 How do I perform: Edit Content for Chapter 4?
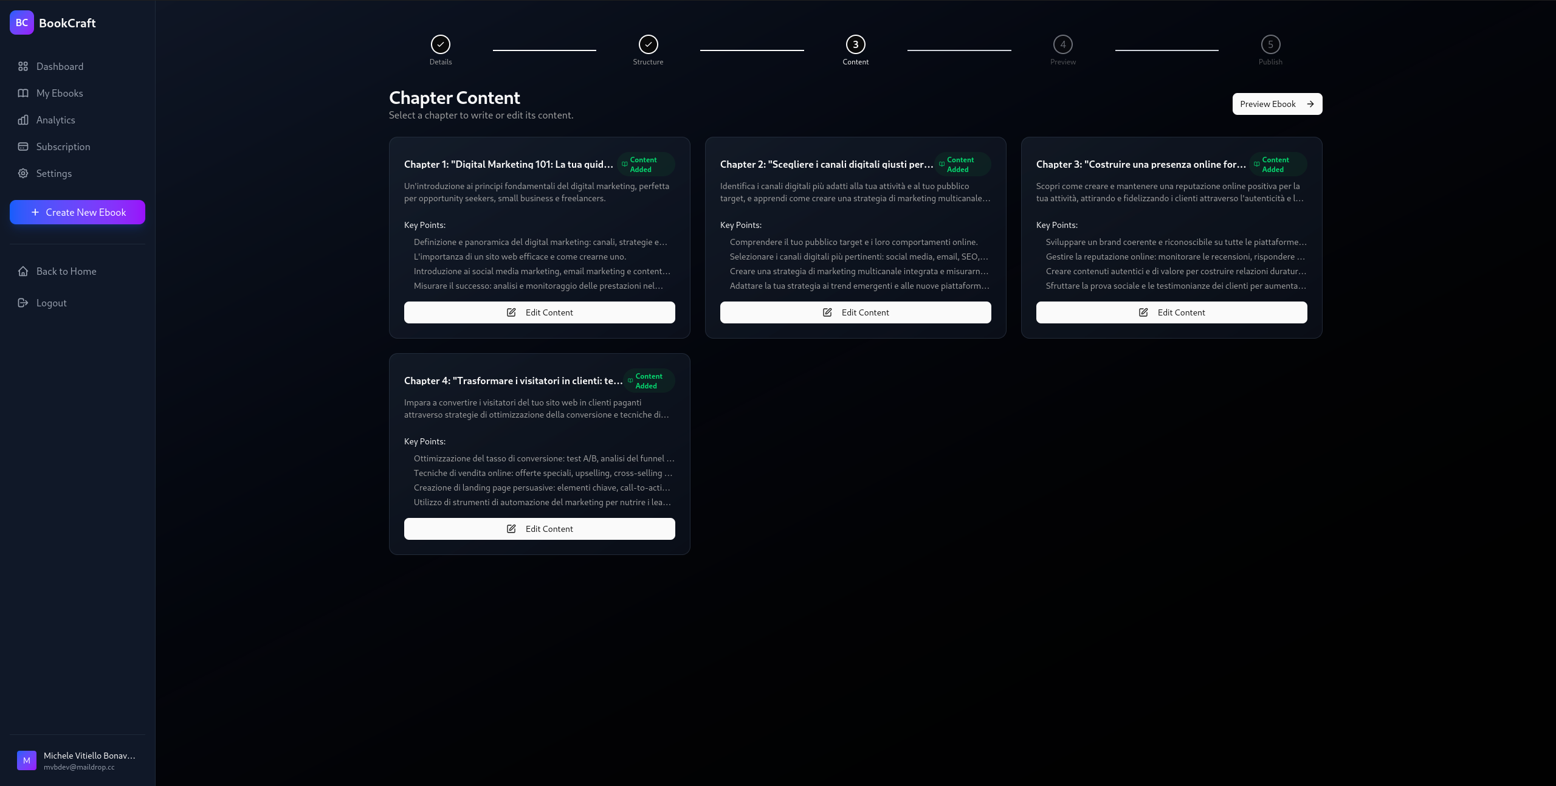pyautogui.click(x=539, y=529)
